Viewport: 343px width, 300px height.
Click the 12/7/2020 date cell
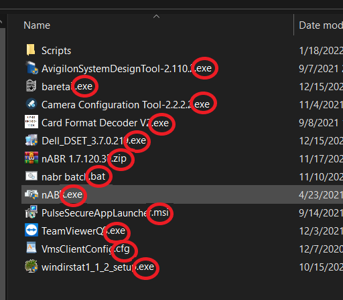(x=321, y=249)
